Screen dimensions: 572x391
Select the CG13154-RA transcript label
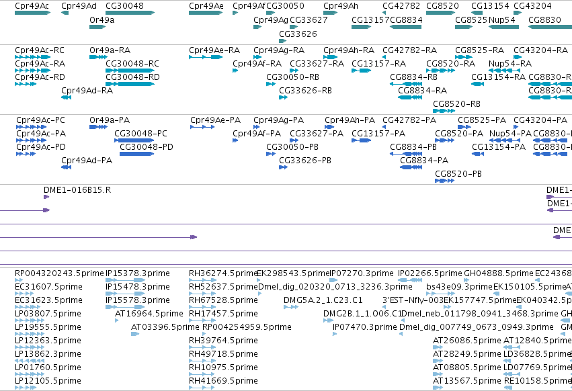[498, 77]
